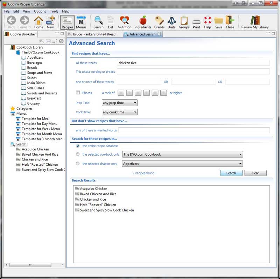This screenshot has height=279, width=280.
Task: Open the Prep Time dropdown
Action: pos(119,103)
